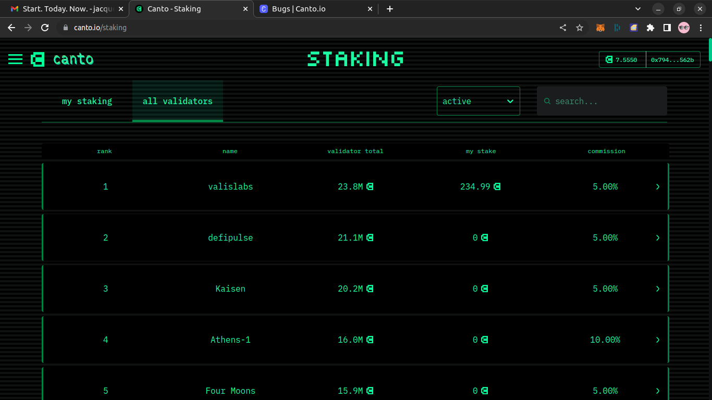Screen dimensions: 712x400
Task: Select validator name Four Moons
Action: (x=230, y=391)
